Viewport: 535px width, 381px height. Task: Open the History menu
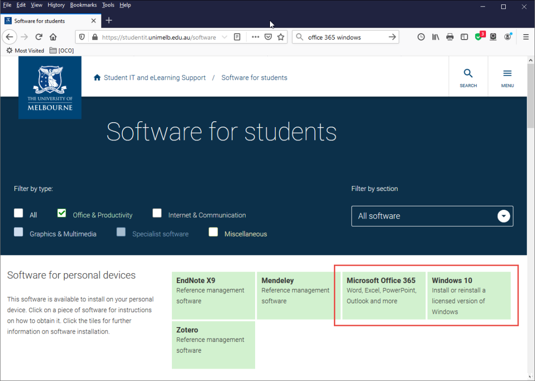(x=56, y=5)
